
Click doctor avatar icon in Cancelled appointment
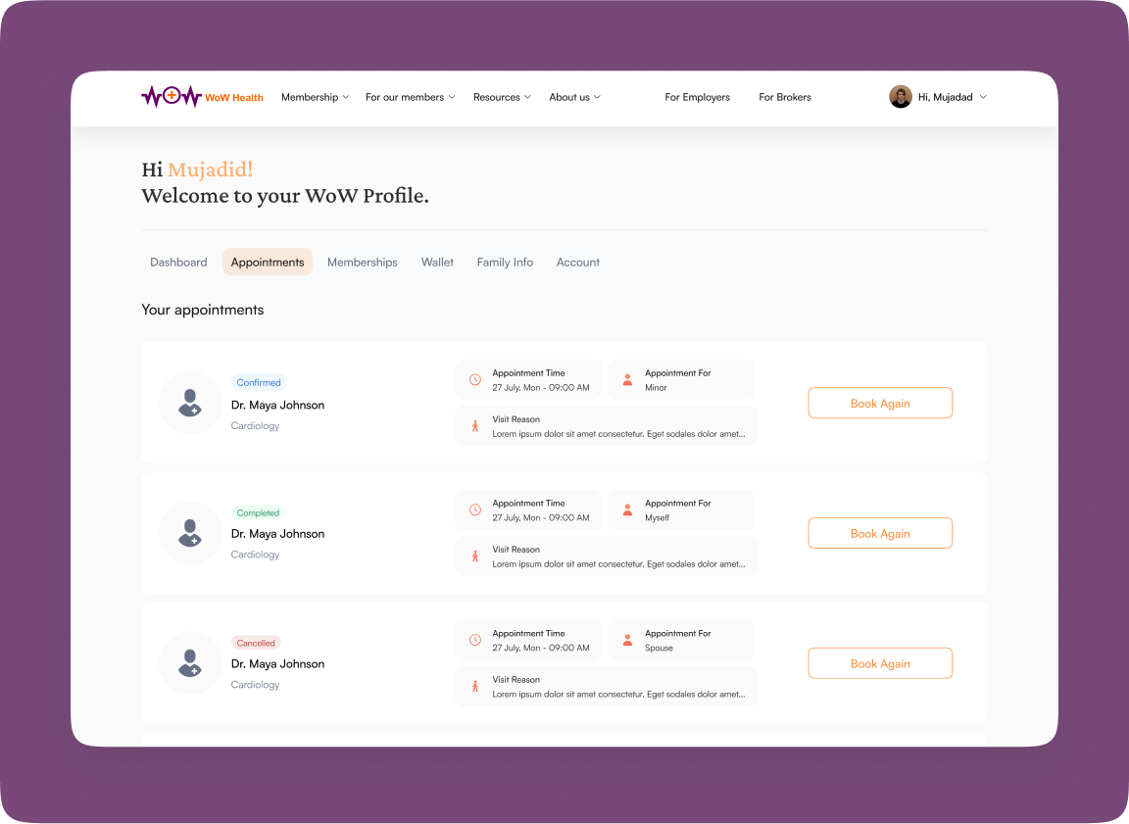(190, 663)
